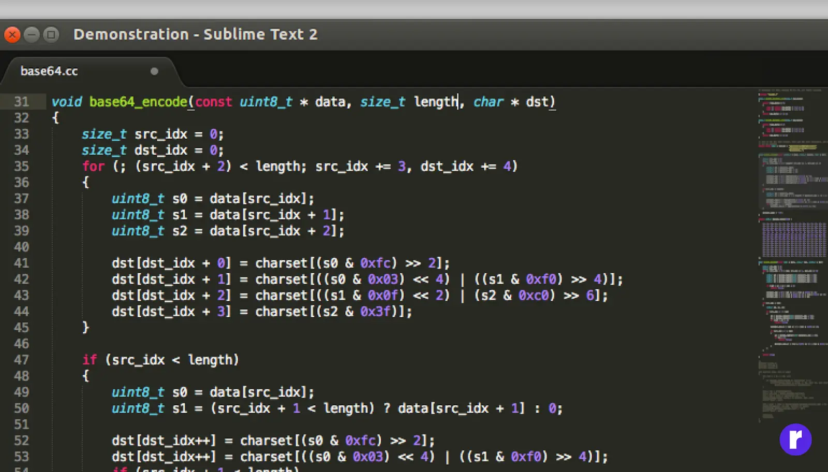The image size is (828, 472).
Task: Click 'uint8_t' in the function signature
Action: click(x=266, y=102)
